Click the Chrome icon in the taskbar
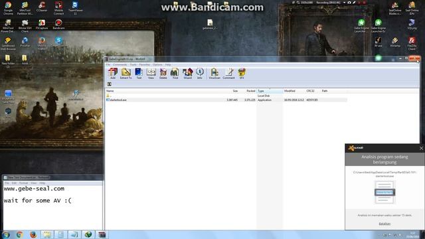 coord(19,234)
